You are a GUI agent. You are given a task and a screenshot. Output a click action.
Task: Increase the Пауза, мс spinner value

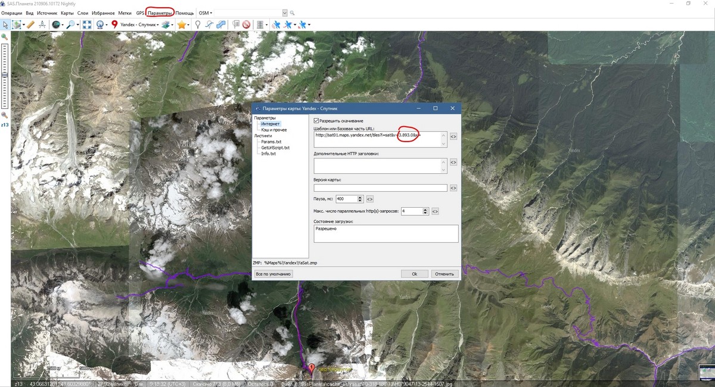tap(360, 197)
